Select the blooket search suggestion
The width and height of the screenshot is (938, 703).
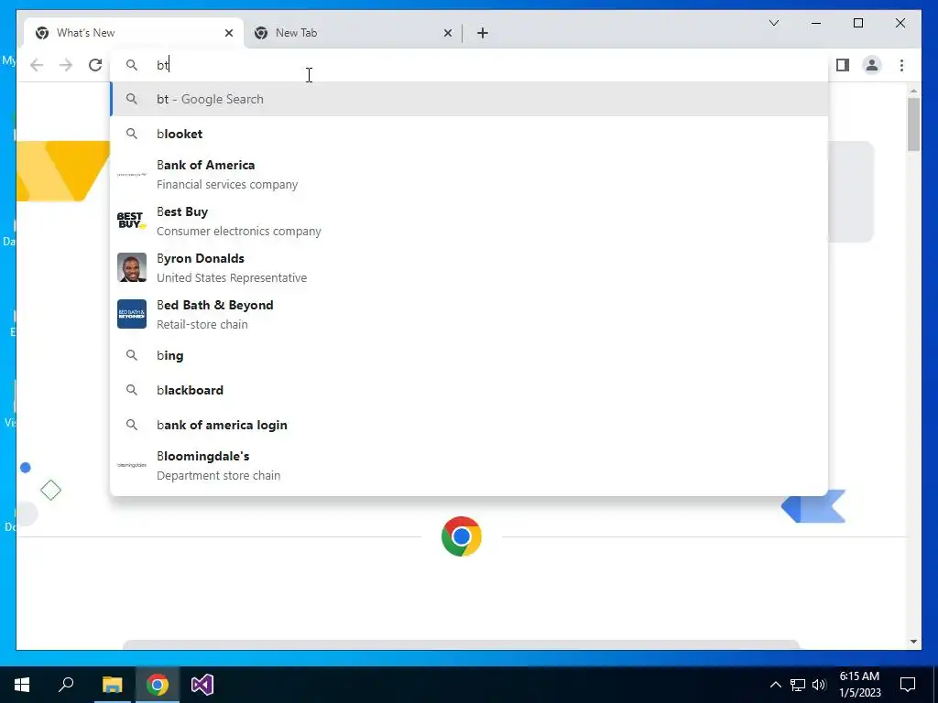[469, 134]
